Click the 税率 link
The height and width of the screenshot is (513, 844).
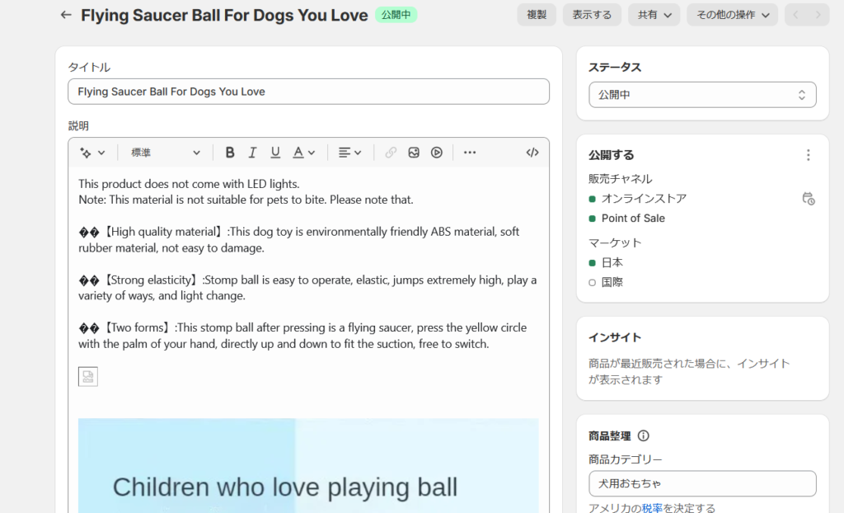pos(652,508)
